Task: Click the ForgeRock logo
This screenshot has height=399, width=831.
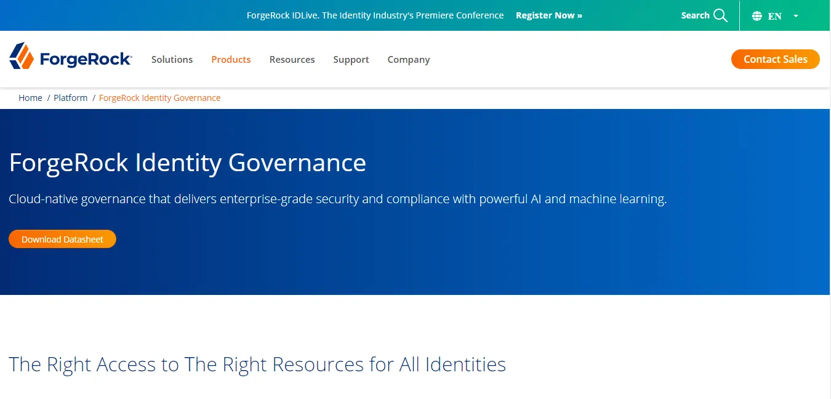Action: point(70,56)
